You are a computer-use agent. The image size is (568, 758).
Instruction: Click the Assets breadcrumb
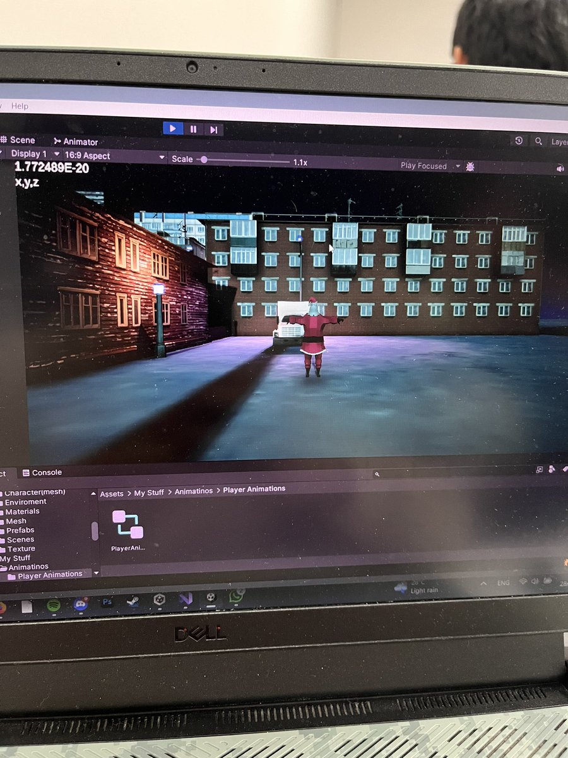[112, 494]
